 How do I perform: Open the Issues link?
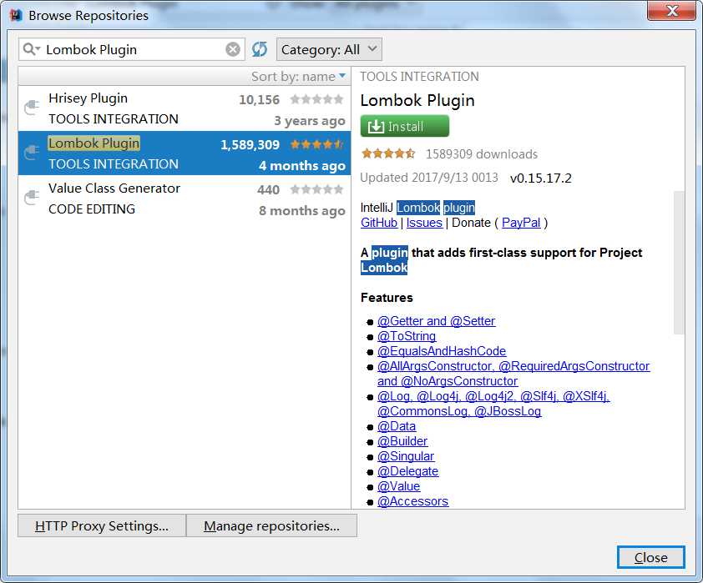coord(424,223)
